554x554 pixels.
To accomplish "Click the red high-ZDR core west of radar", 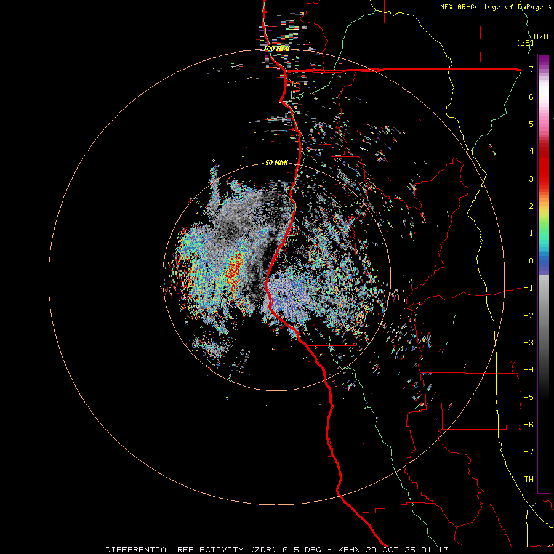I will (x=235, y=270).
